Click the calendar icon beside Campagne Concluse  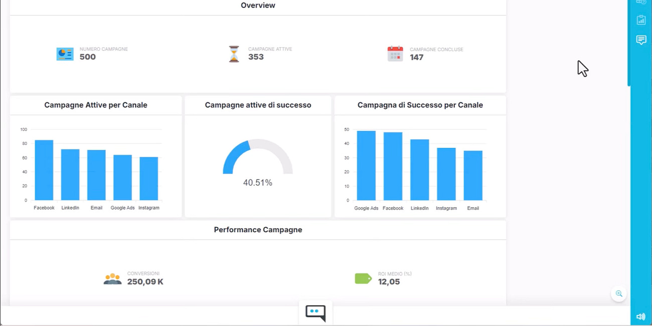coord(395,53)
